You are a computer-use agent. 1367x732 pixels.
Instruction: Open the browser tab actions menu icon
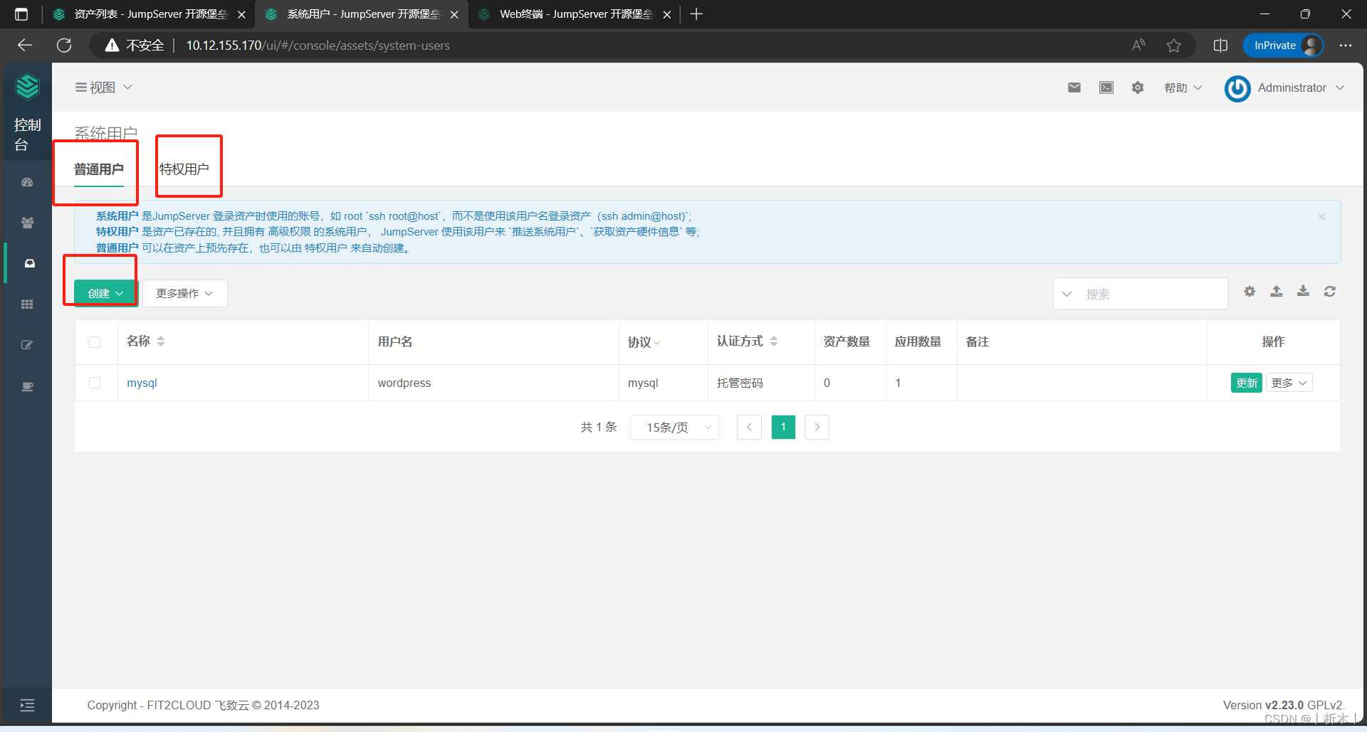(x=21, y=14)
